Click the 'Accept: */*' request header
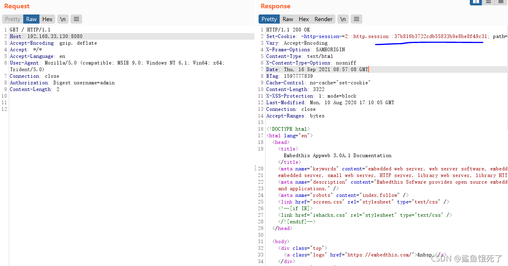This screenshot has height=266, width=508. coord(26,50)
